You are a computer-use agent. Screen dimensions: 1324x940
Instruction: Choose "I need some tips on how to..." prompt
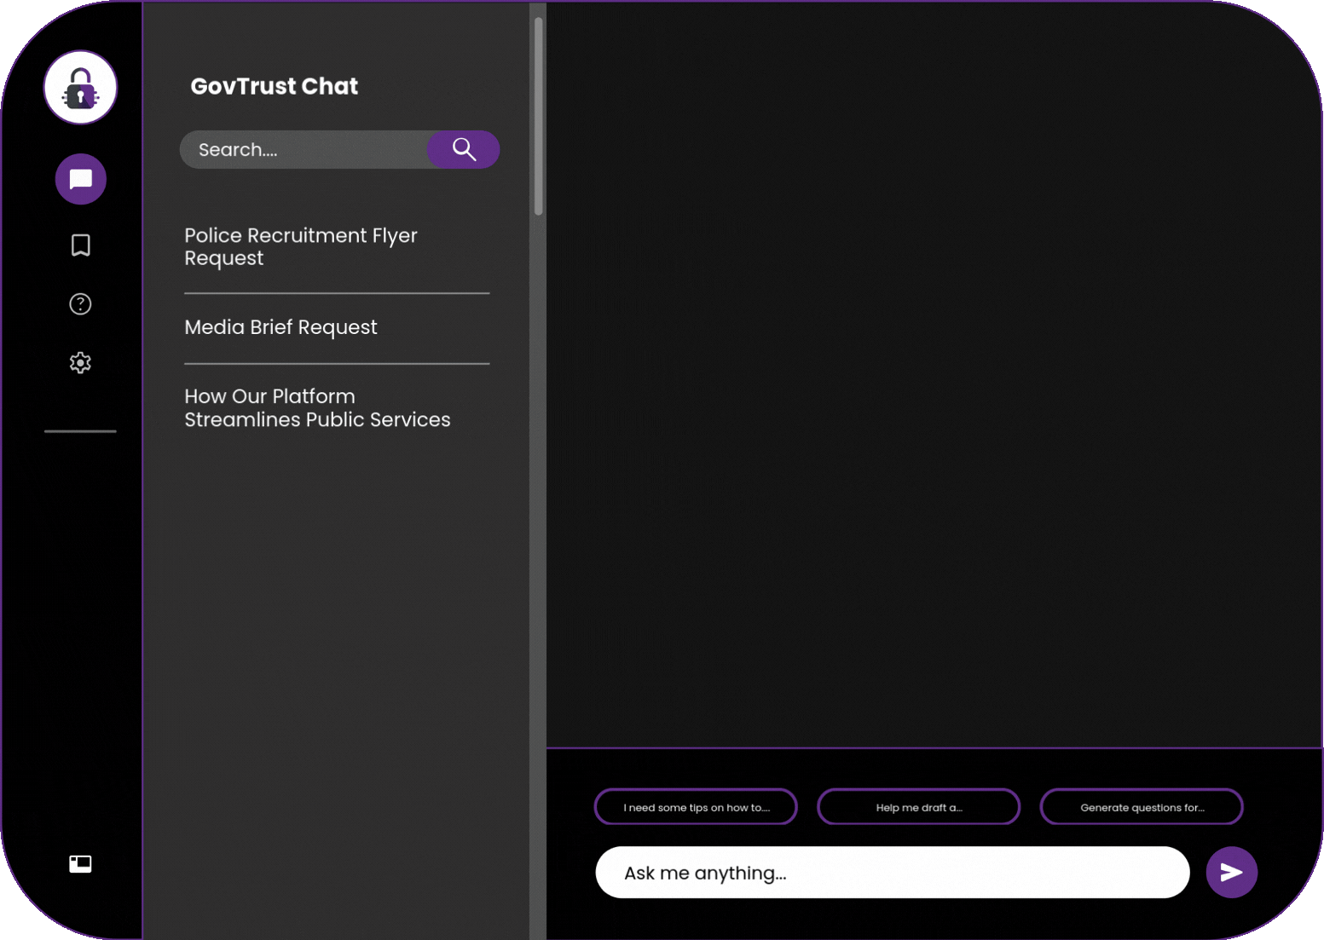pos(696,807)
